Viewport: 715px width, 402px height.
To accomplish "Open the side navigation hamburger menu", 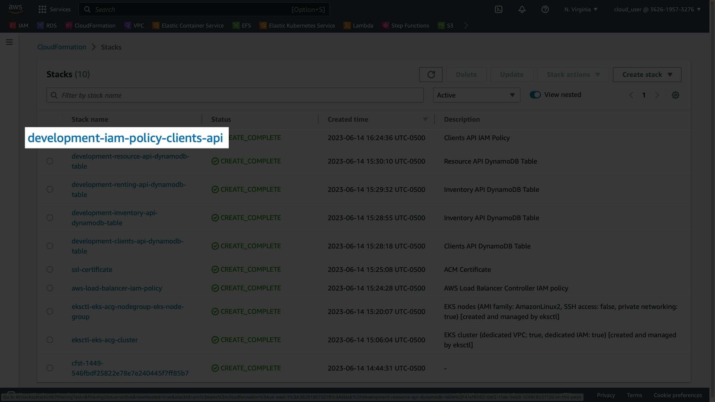I will pyautogui.click(x=9, y=42).
